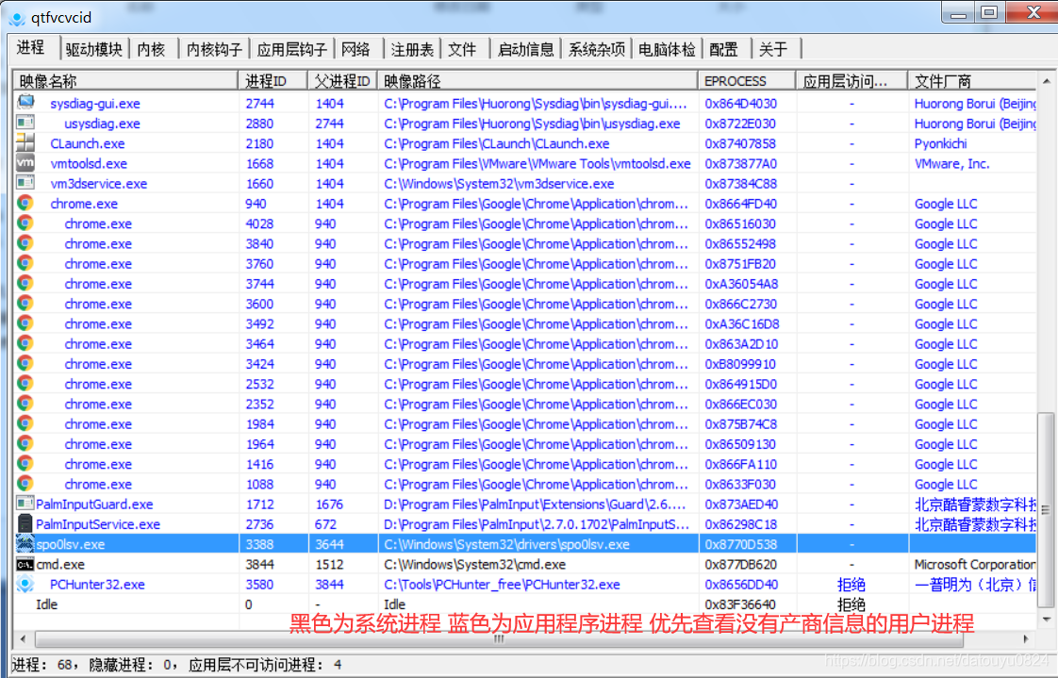
Task: Sort by 父进程ID column header
Action: (343, 81)
